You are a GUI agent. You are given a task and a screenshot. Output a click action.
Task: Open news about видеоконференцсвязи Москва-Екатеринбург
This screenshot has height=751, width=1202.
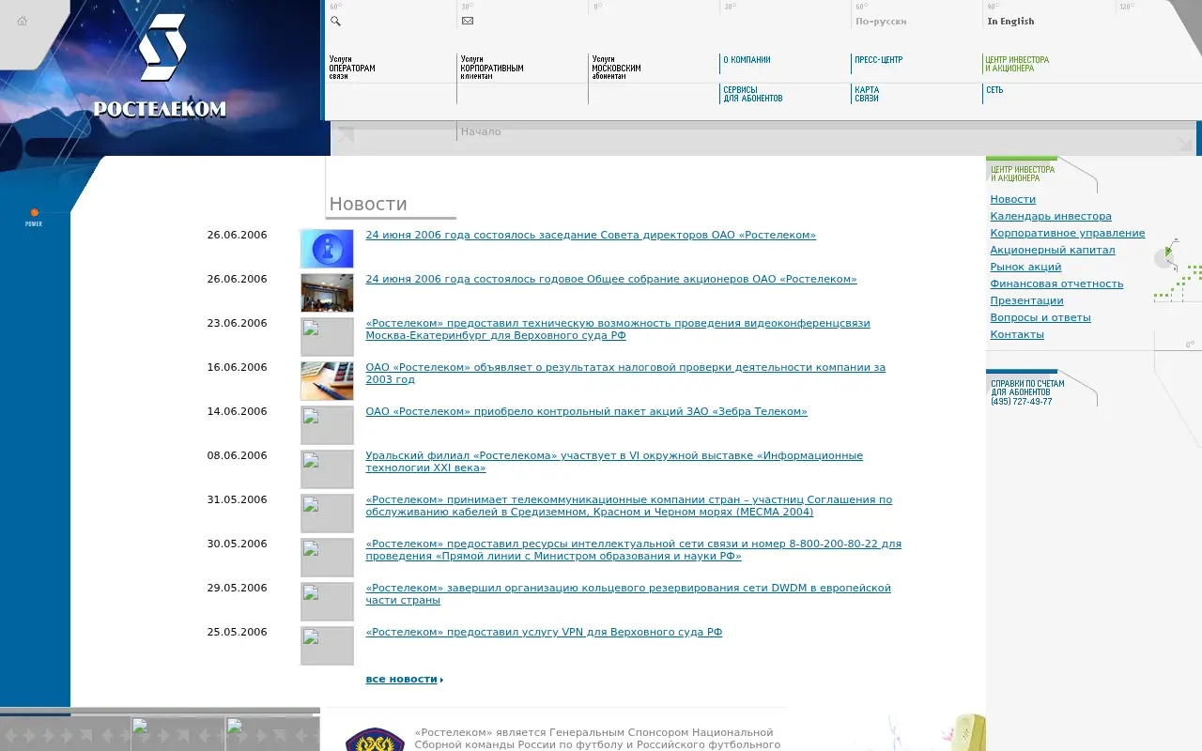tap(618, 329)
